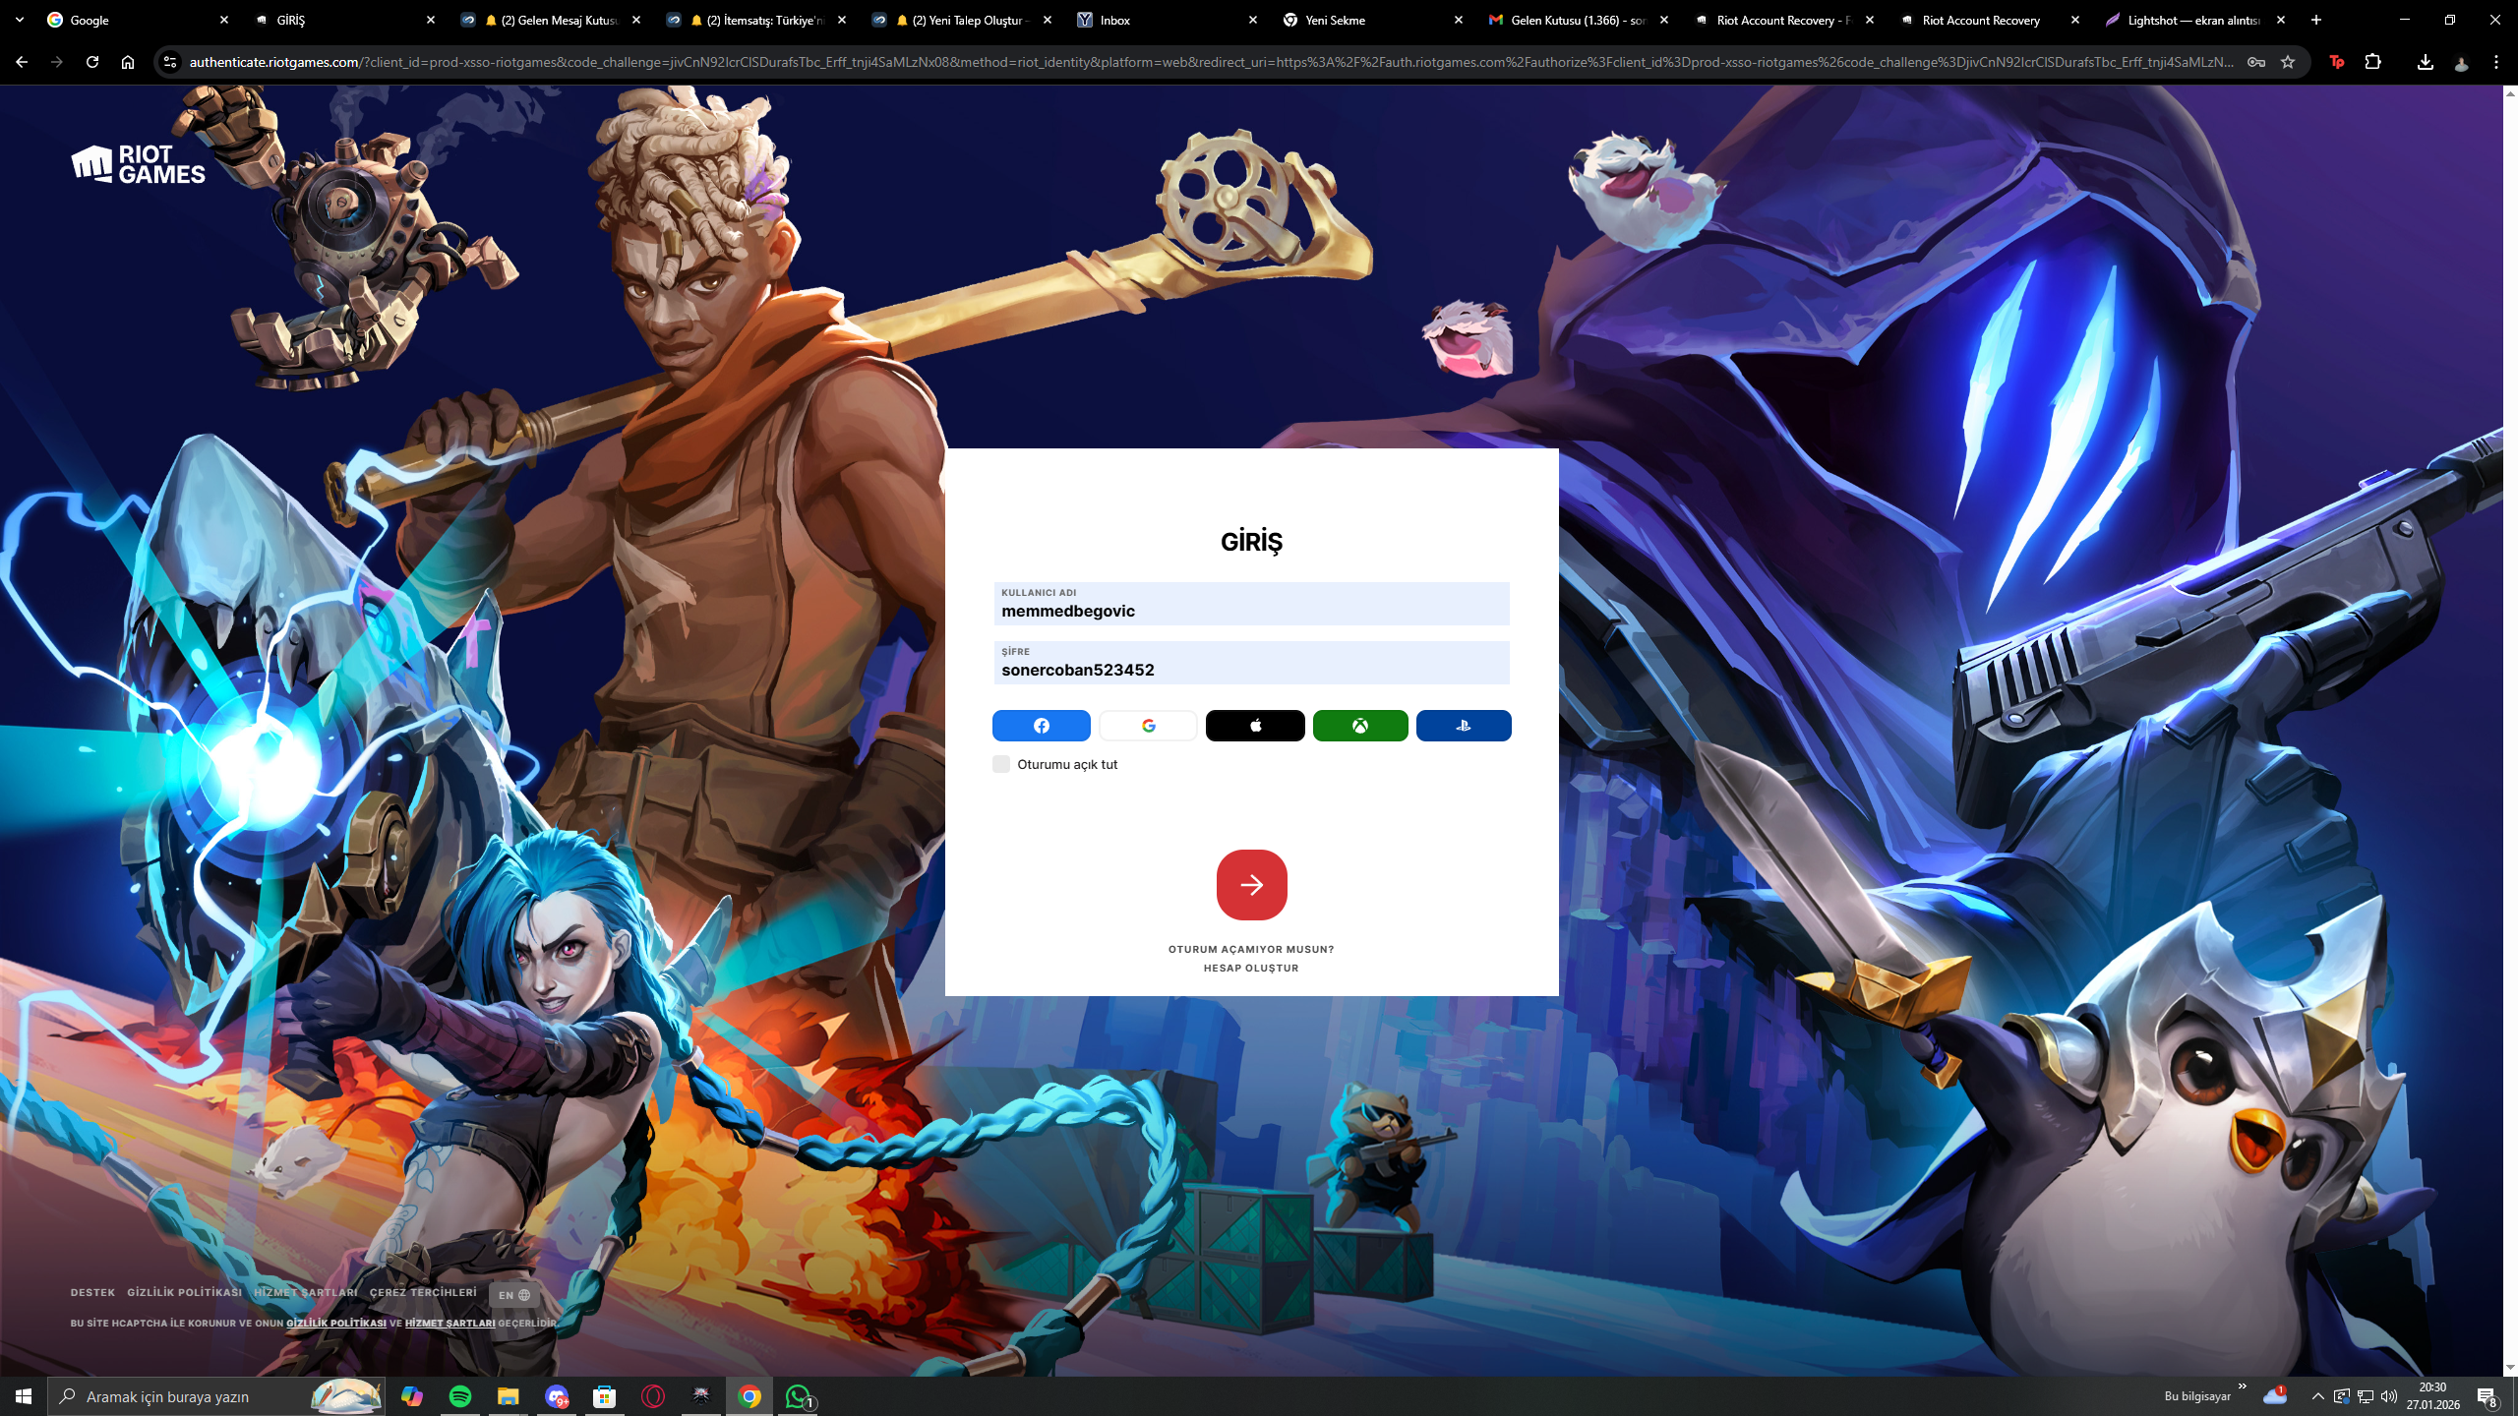Screen dimensions: 2518x1416
Task: Open the tab search dropdown
Action: 19,20
